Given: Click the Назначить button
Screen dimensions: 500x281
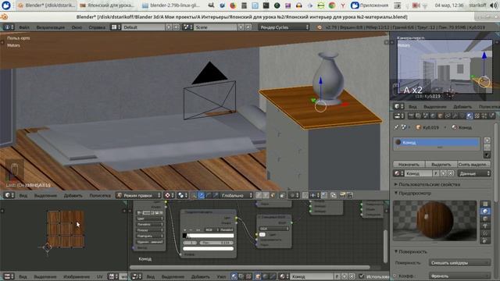Looking at the screenshot, I should click(409, 164).
